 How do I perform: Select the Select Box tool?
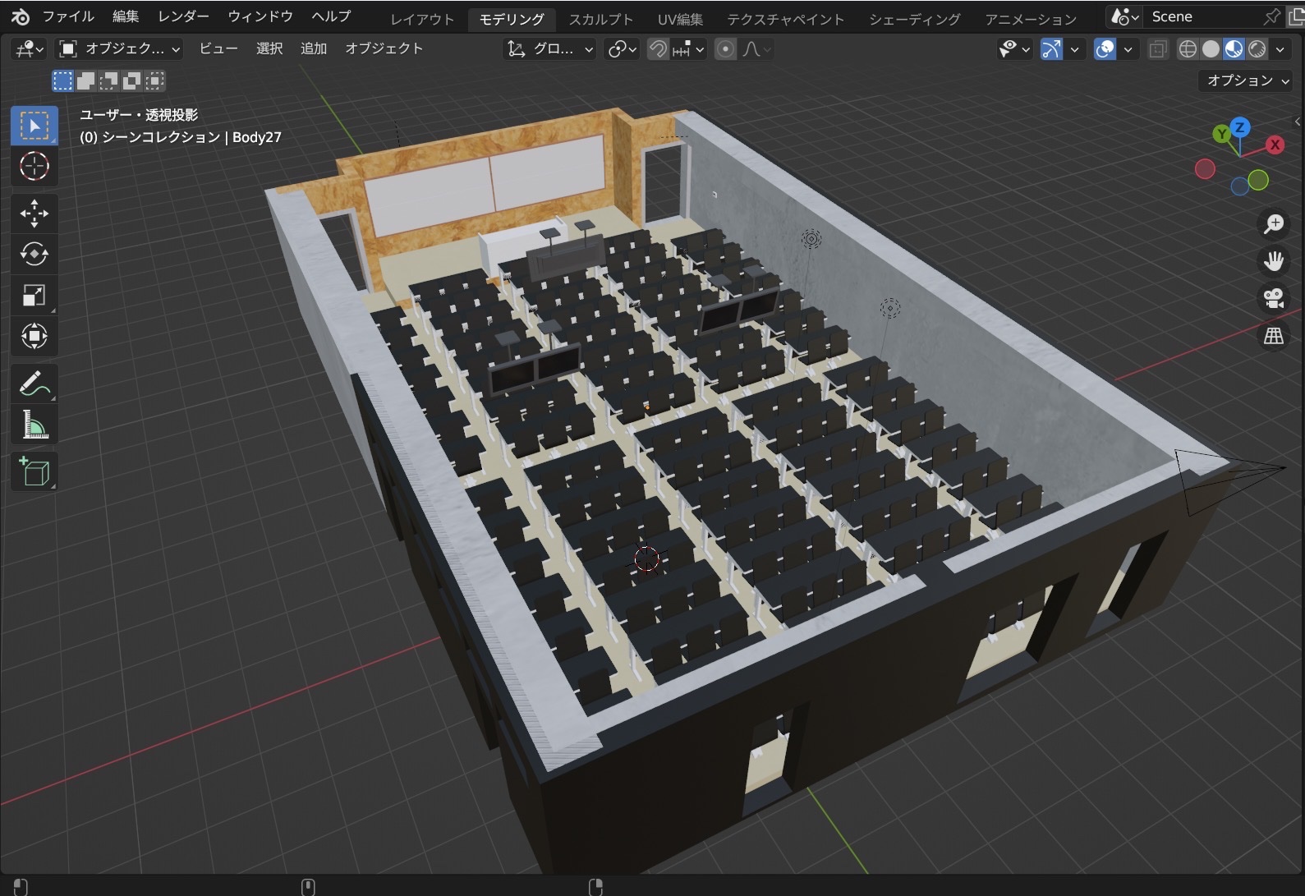tap(34, 126)
